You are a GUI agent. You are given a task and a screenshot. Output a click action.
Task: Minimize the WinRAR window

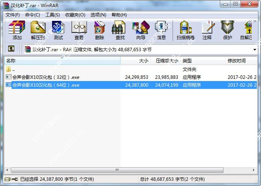point(226,4)
